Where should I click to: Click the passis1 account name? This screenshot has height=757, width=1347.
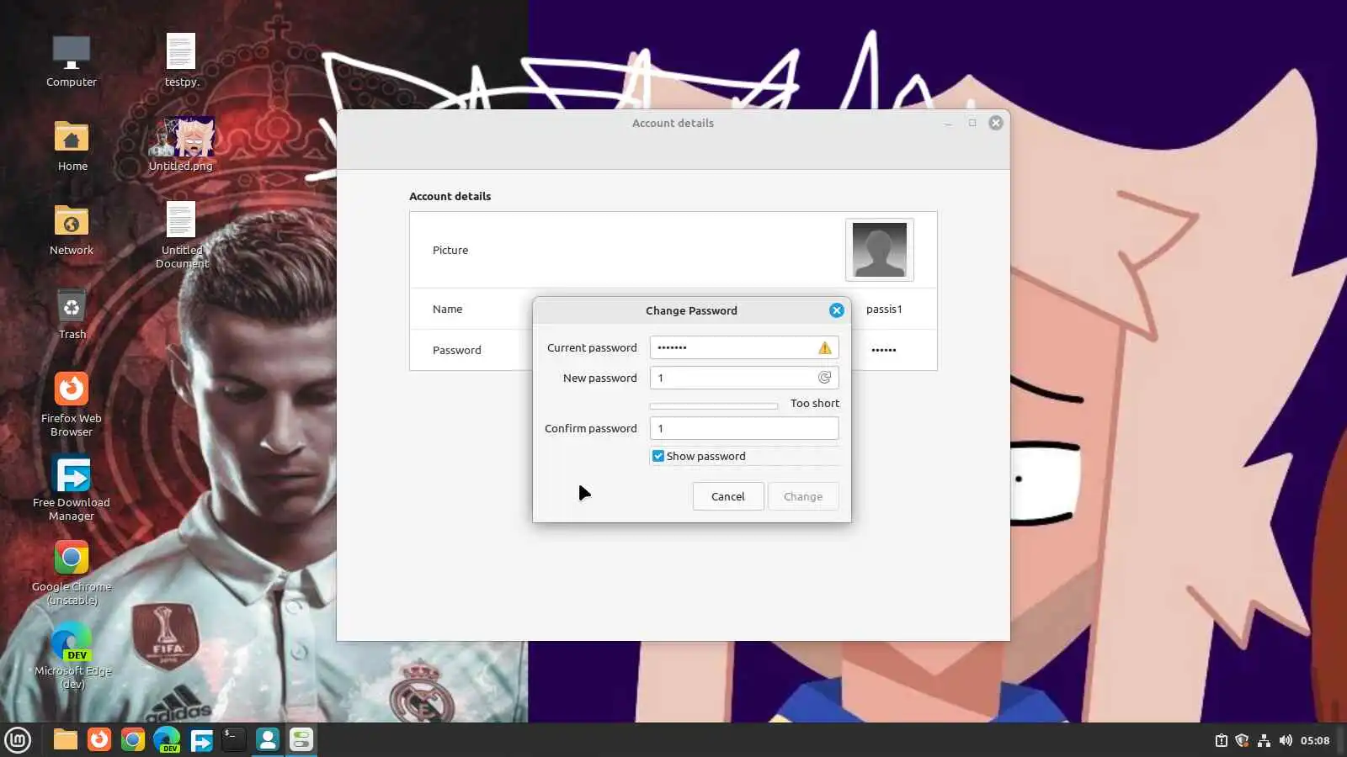point(884,309)
